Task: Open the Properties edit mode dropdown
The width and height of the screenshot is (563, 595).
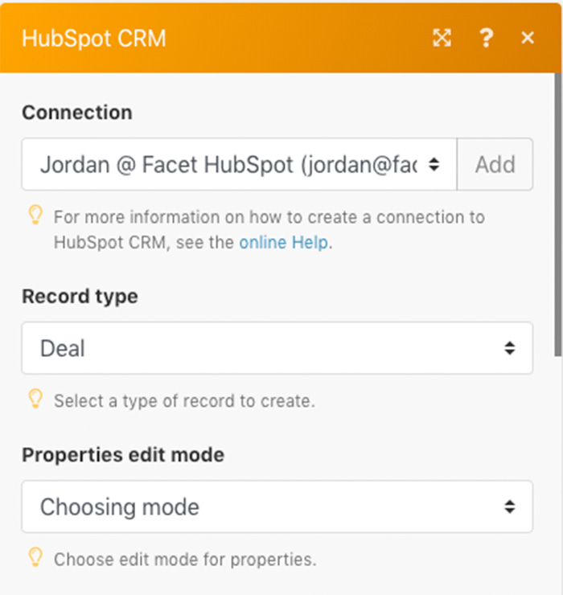Action: pos(277,507)
